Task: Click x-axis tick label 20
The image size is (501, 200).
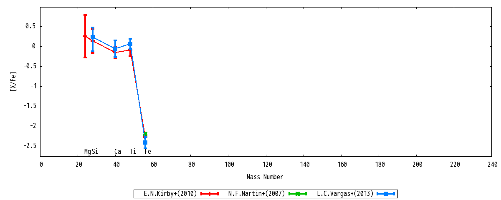Action: coord(78,165)
